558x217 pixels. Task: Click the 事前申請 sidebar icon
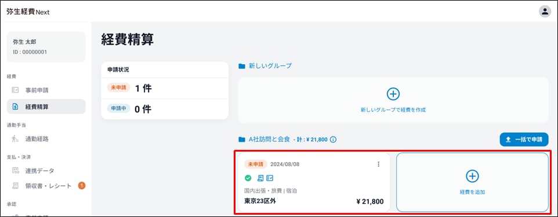click(15, 90)
